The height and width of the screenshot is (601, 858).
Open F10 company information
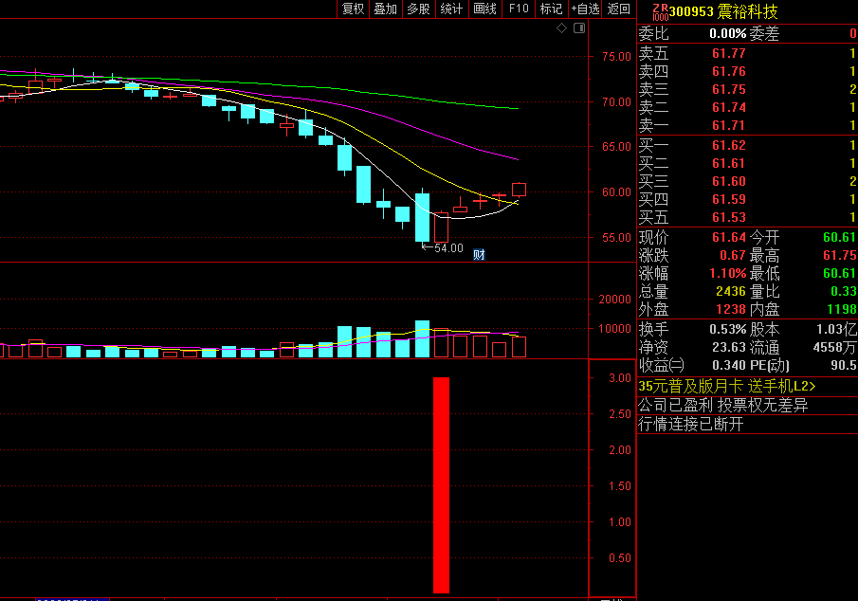tap(519, 9)
